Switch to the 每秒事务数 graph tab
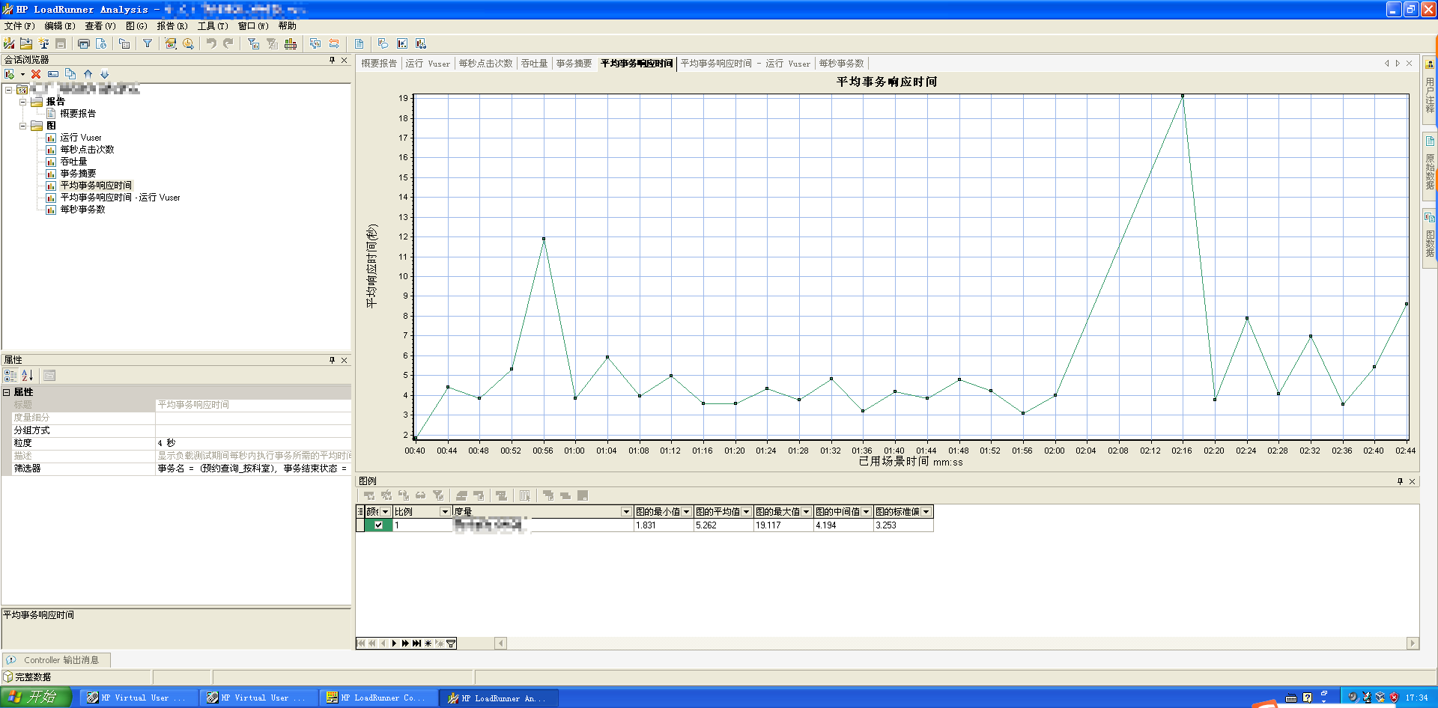Screen dimensions: 1438x708 841,64
